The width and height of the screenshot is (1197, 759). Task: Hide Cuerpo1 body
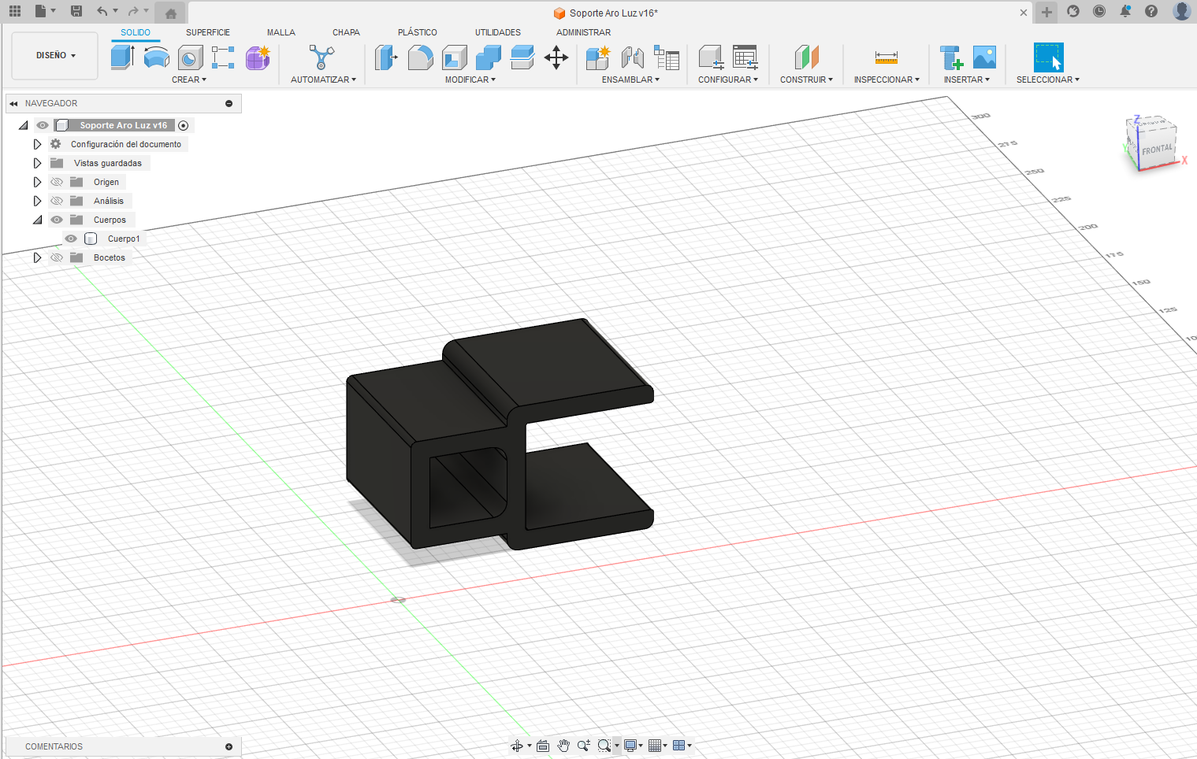[x=71, y=239]
